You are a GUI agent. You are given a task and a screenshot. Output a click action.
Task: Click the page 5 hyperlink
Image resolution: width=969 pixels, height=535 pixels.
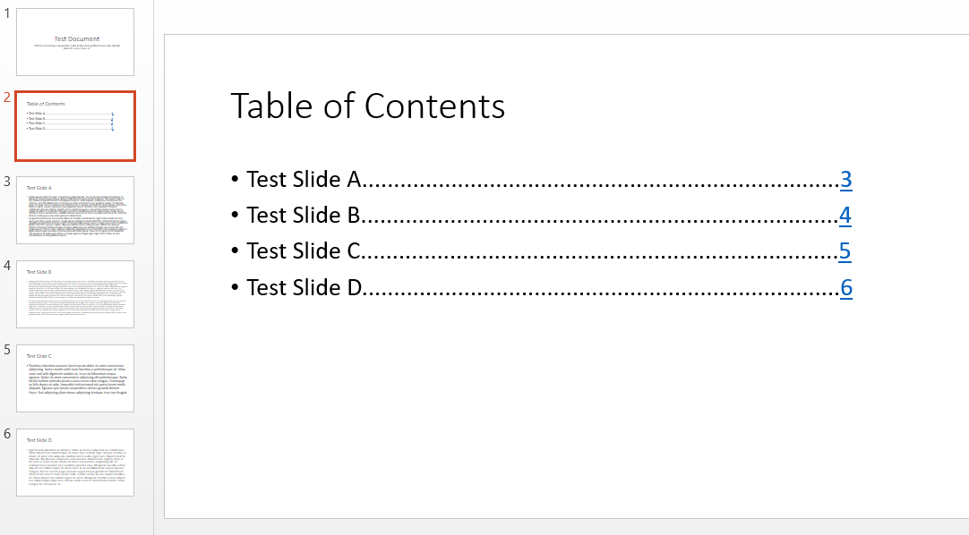pos(845,251)
